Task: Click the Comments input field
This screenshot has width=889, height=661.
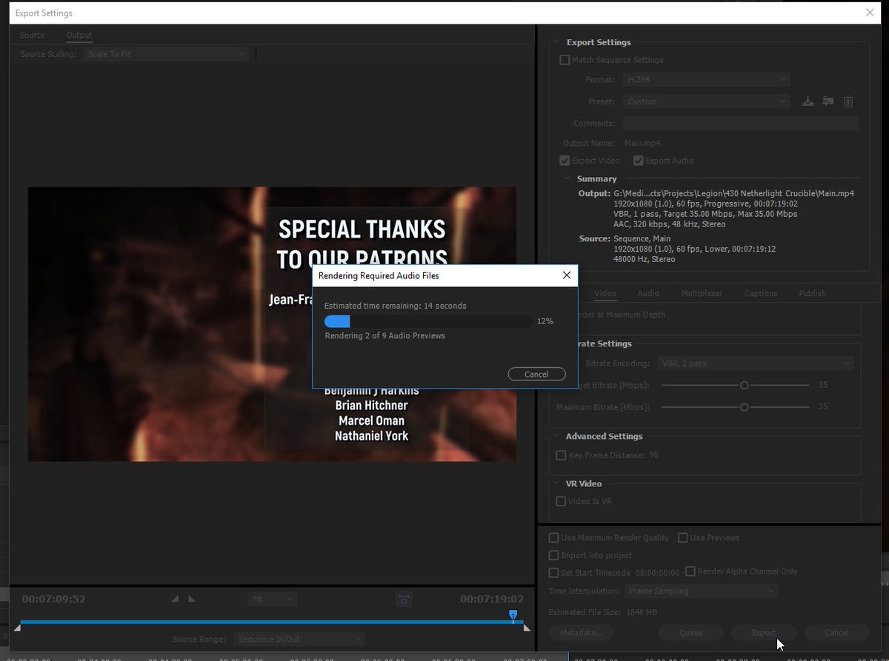Action: pos(741,124)
